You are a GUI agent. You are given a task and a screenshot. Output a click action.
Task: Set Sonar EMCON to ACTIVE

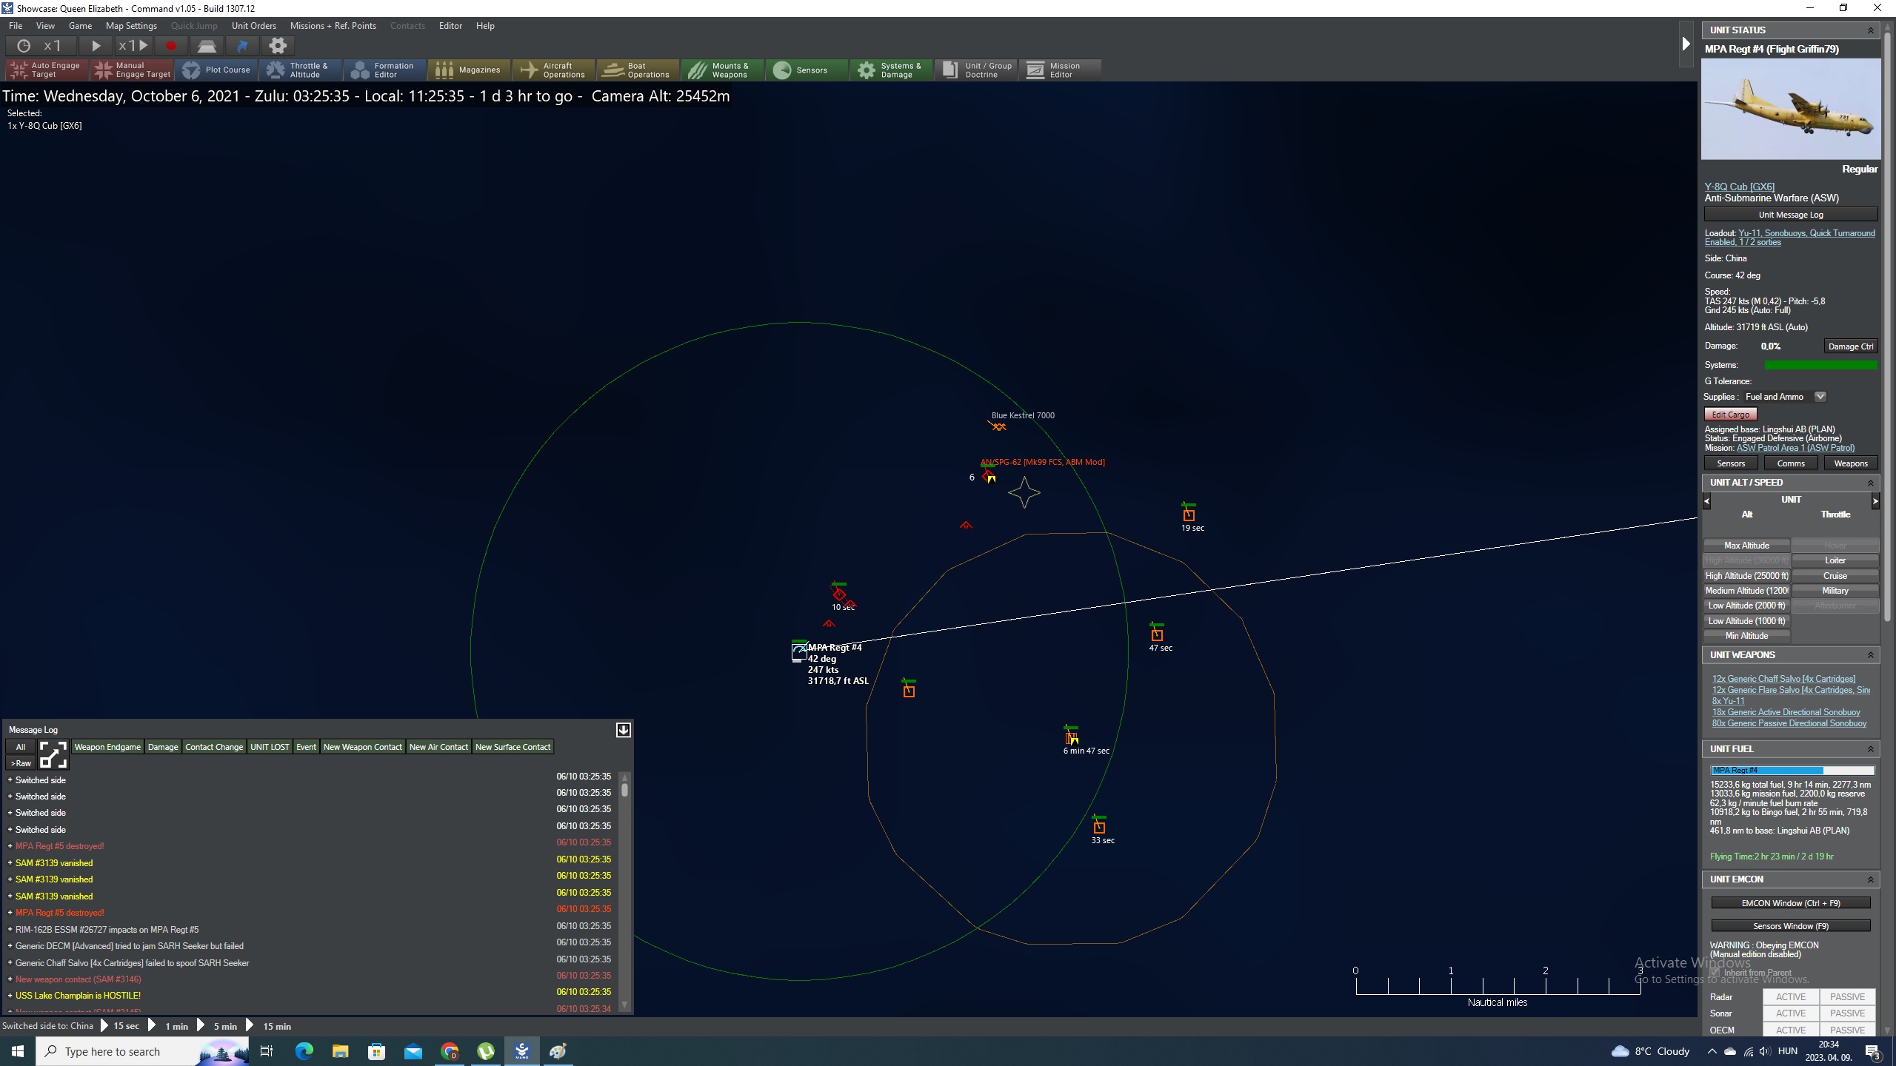tap(1790, 1013)
